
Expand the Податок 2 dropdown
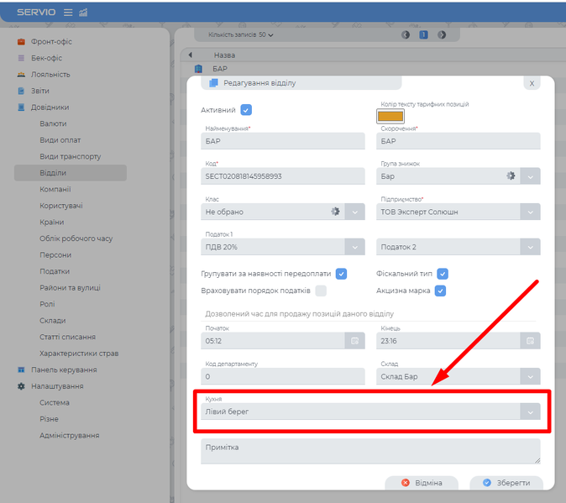click(x=530, y=246)
